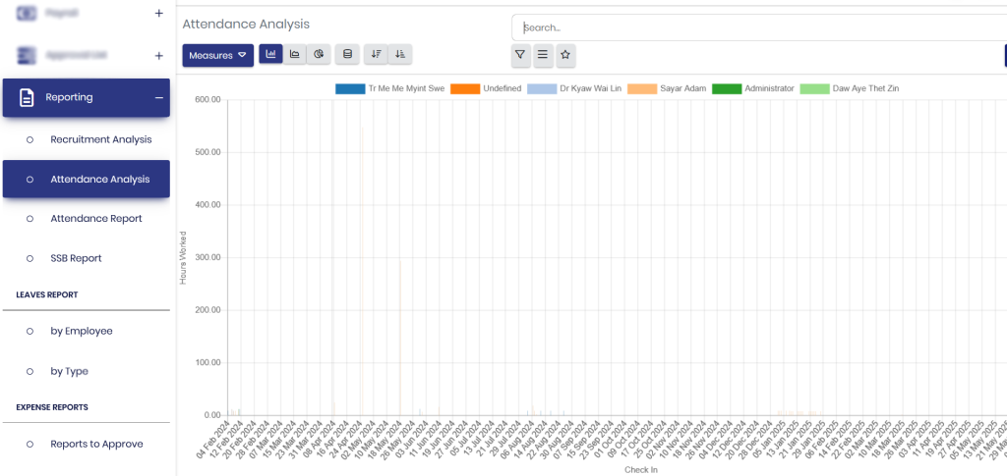Collapse the Reporting menu section
The width and height of the screenshot is (1007, 476).
pos(158,97)
